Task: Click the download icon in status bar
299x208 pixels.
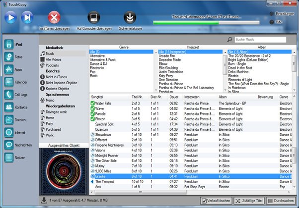Action: pos(44,201)
